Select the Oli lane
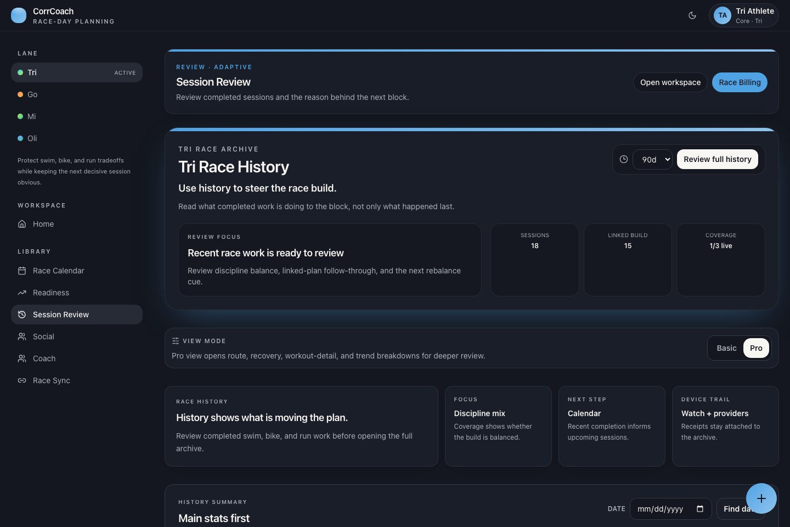Screen dimensions: 790x527 point(77,138)
